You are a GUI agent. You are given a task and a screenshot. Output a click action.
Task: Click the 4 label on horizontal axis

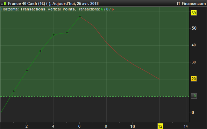click(53, 126)
